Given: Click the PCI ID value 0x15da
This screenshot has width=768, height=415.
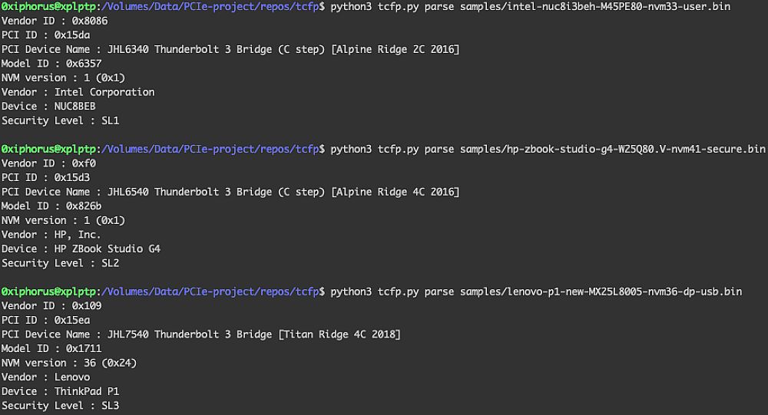Looking at the screenshot, I should pyautogui.click(x=72, y=35).
